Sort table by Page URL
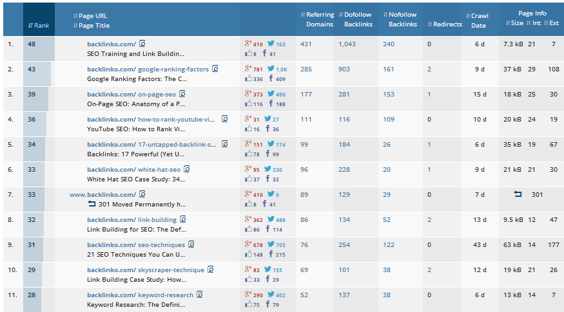564x312 pixels. (x=90, y=16)
